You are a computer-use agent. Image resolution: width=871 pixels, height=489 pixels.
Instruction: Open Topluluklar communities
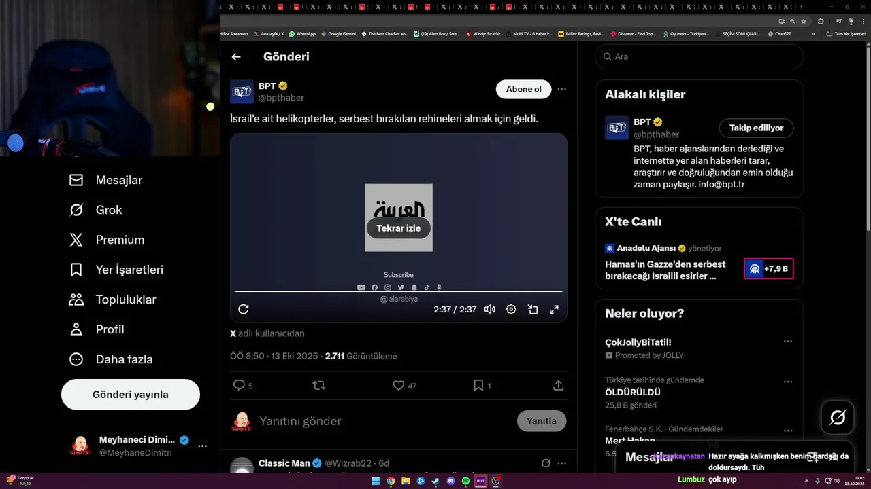click(113, 300)
